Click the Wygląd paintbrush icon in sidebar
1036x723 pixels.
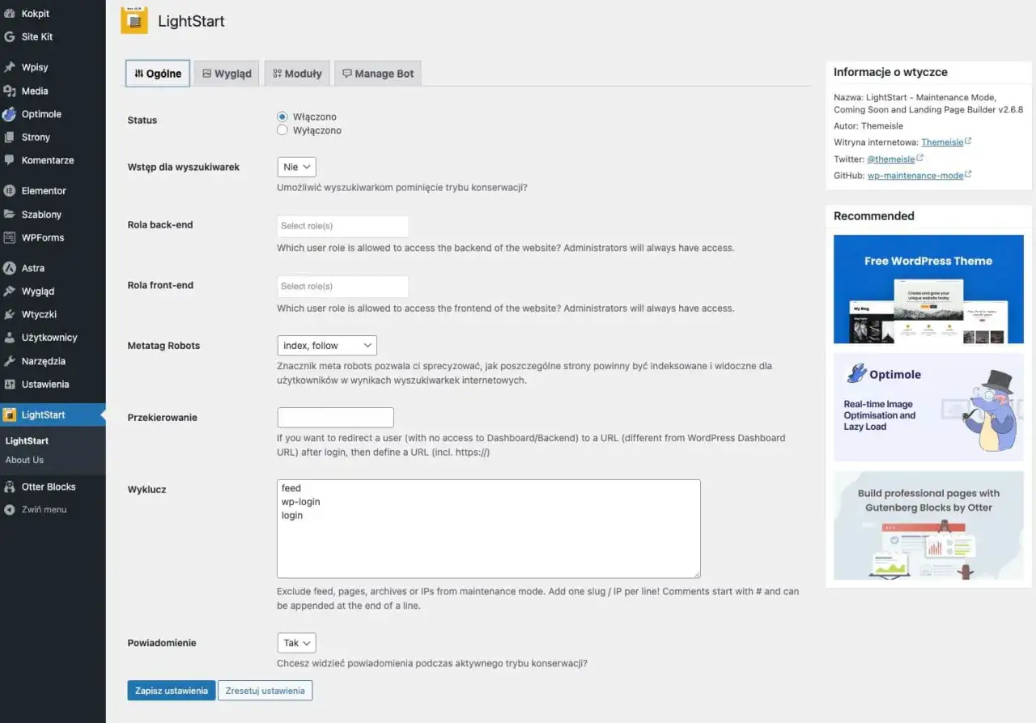(x=10, y=291)
